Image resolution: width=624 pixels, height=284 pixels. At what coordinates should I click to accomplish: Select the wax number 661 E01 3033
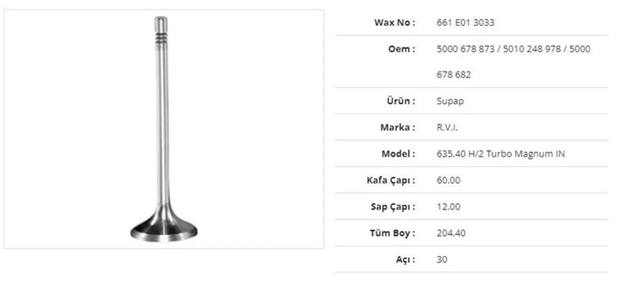tap(465, 23)
